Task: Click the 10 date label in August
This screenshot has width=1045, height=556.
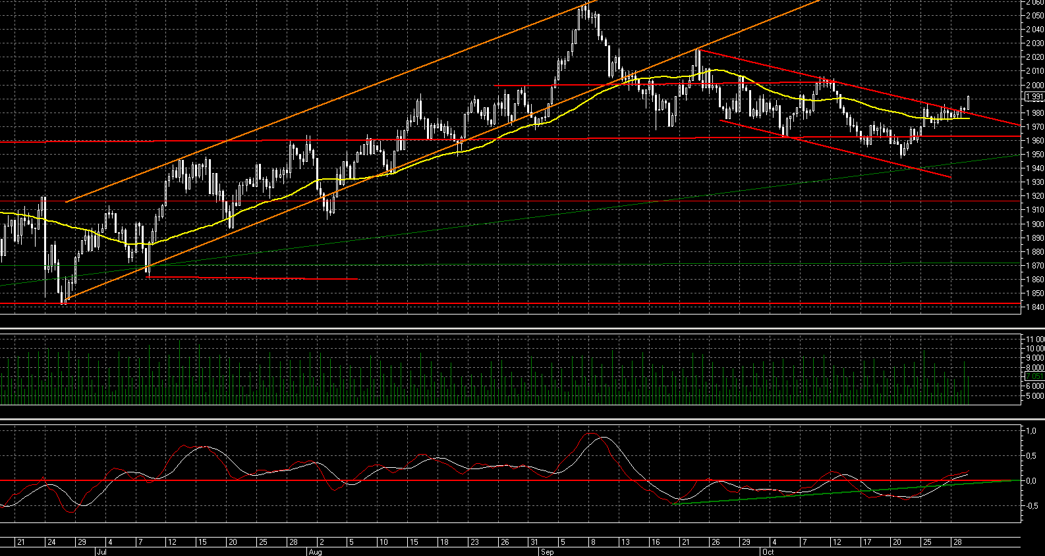Action: pos(383,542)
